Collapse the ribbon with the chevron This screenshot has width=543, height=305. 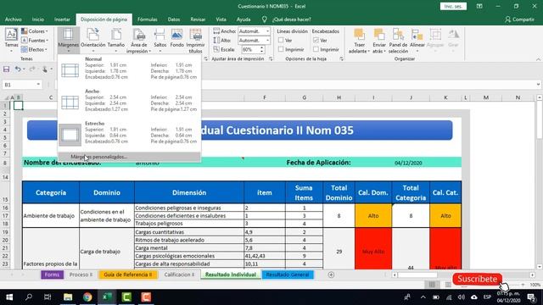[x=539, y=59]
